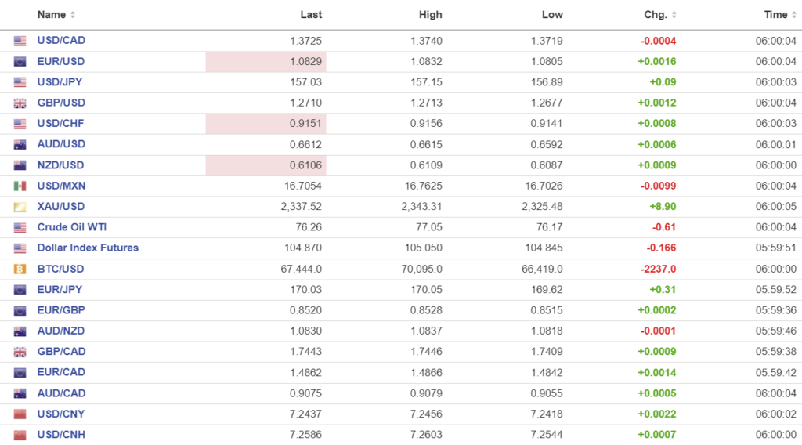Open the EUR/GBP pair link

point(61,310)
